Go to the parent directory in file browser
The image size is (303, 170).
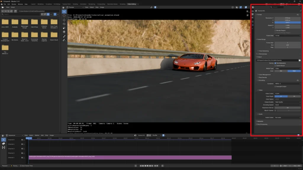pos(9,11)
